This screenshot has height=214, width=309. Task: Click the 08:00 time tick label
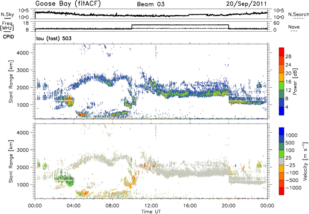pyautogui.click(x=112, y=206)
